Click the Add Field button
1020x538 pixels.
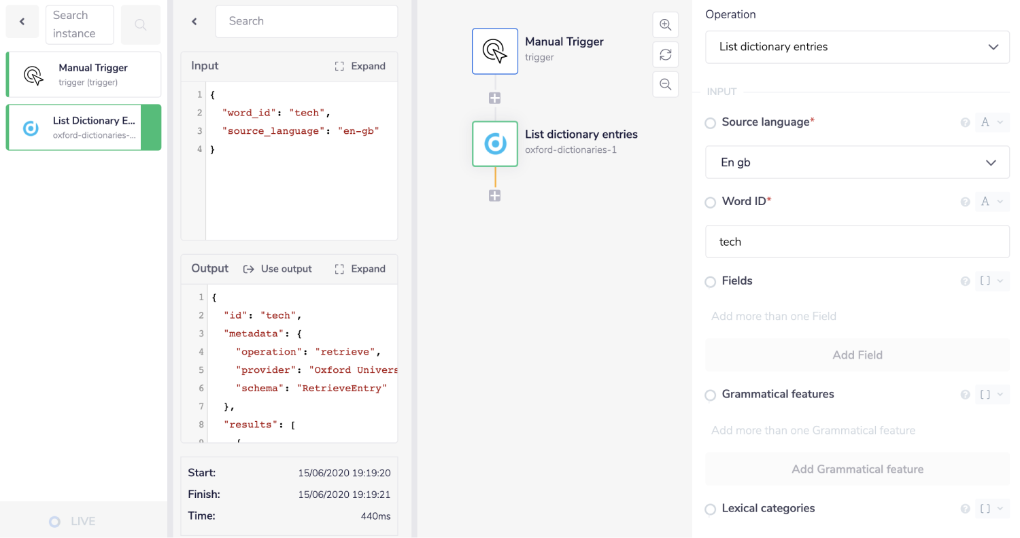coord(857,355)
